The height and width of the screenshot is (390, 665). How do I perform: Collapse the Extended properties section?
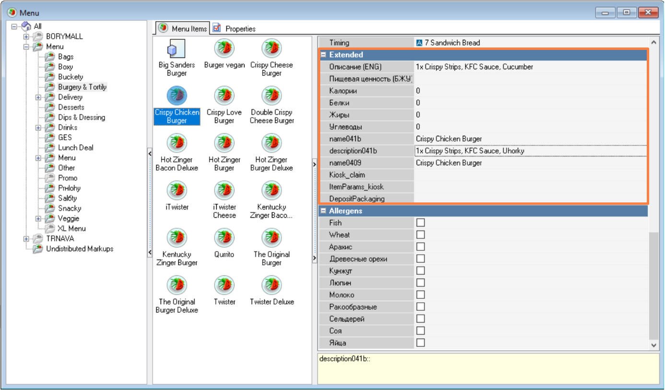(x=324, y=55)
